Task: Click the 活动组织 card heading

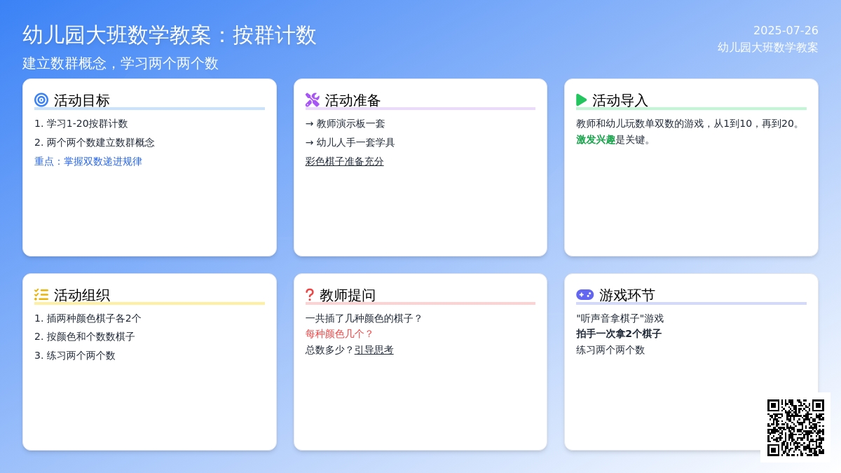Action: (82, 295)
